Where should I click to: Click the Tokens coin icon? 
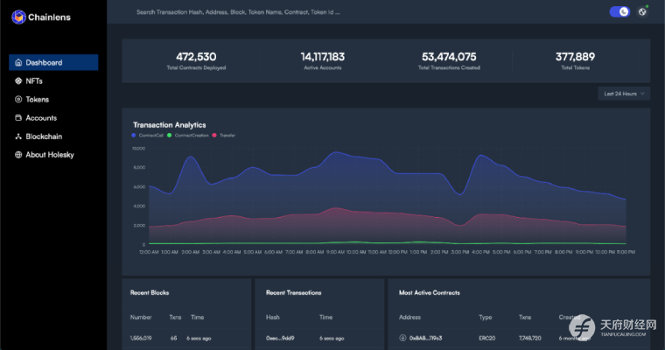(x=17, y=100)
